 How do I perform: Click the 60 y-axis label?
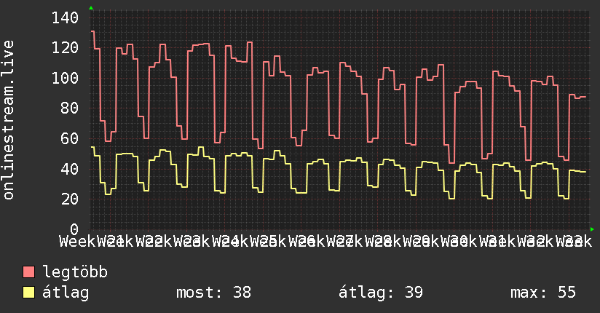(70, 138)
